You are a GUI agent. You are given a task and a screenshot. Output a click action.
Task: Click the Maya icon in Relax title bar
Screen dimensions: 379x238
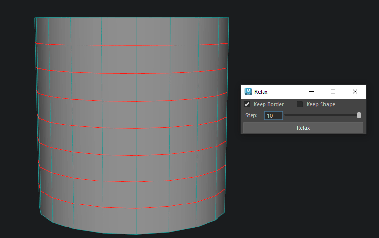tap(248, 91)
